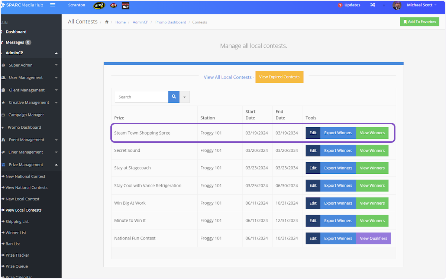Click the magnifying glass search button
Image resolution: width=446 pixels, height=279 pixels.
[x=174, y=97]
